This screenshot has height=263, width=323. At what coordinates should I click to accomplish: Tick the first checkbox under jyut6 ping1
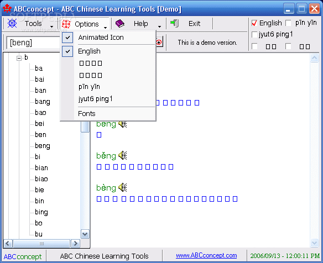tap(254, 46)
